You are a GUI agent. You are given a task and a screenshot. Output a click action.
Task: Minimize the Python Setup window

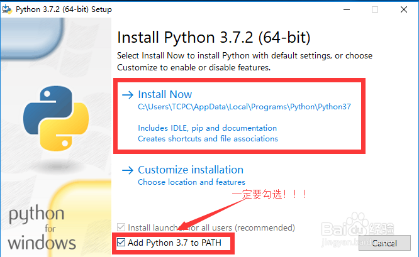pyautogui.click(x=346, y=9)
